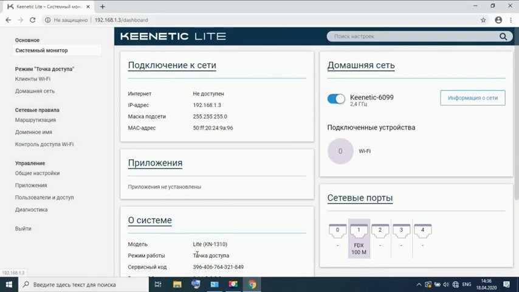The height and width of the screenshot is (292, 519).
Task: Click 'Точка доступа' operating mode value
Action: tap(211, 255)
